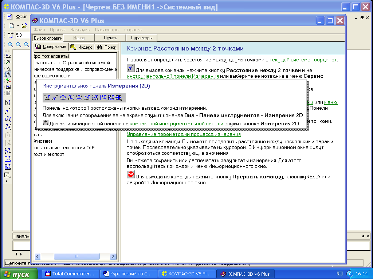Click the Zoom in magnifier icon
373x279 pixels.
pos(19,44)
